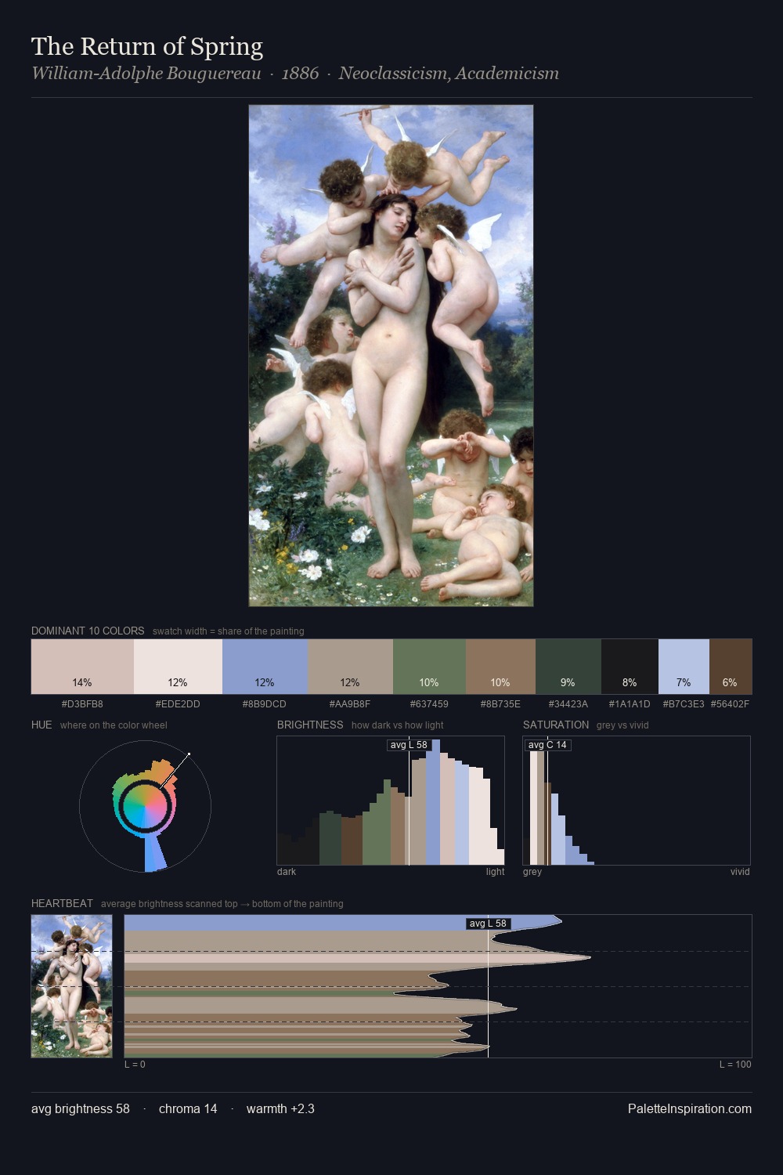
Task: Click the artist name William-Adolphe Bouguereau
Action: [146, 74]
